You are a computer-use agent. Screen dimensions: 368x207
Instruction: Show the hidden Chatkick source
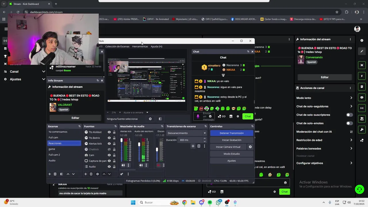(x=109, y=149)
